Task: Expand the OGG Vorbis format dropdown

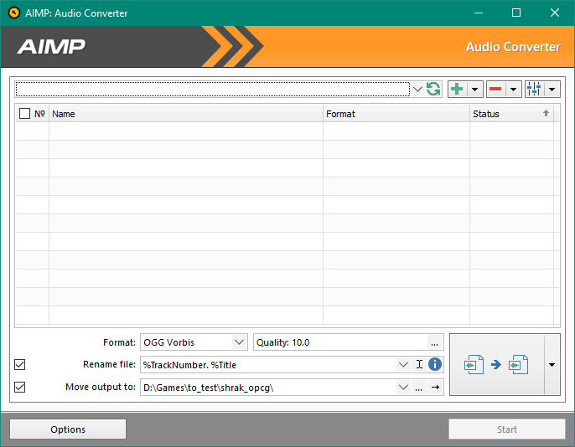Action: (x=239, y=342)
